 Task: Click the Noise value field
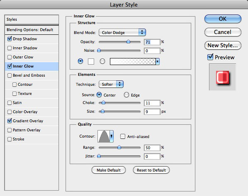coord(152,51)
